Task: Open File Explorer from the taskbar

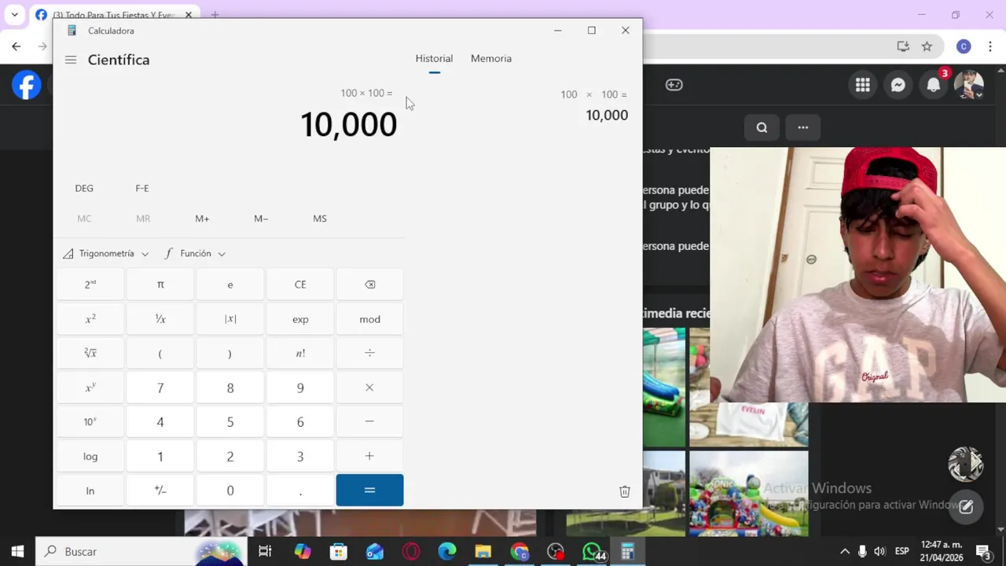Action: coord(483,552)
